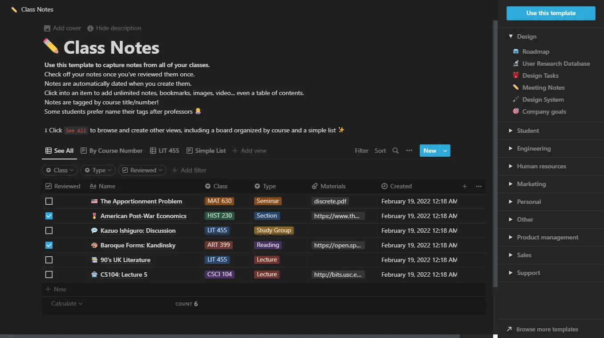This screenshot has height=338, width=604.
Task: Switch to Simple List view tab
Action: [206, 151]
